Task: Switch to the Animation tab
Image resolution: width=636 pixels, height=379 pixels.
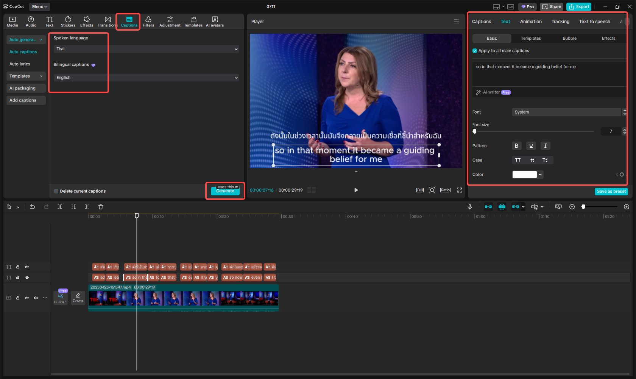Action: tap(531, 22)
